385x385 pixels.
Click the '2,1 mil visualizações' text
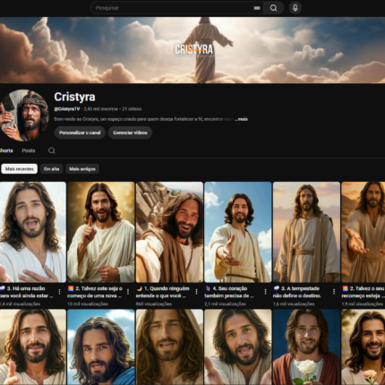click(x=226, y=304)
